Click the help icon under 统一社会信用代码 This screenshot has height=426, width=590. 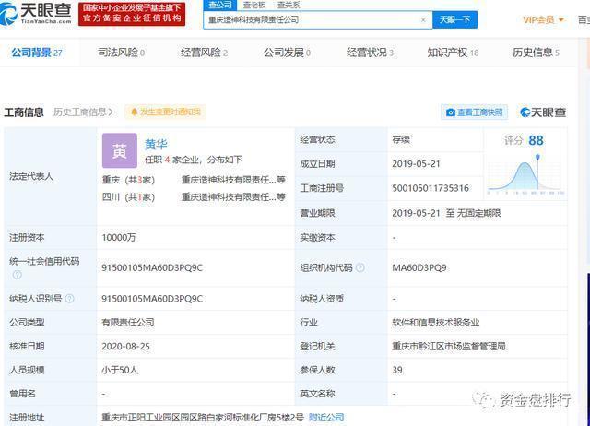[x=17, y=275]
